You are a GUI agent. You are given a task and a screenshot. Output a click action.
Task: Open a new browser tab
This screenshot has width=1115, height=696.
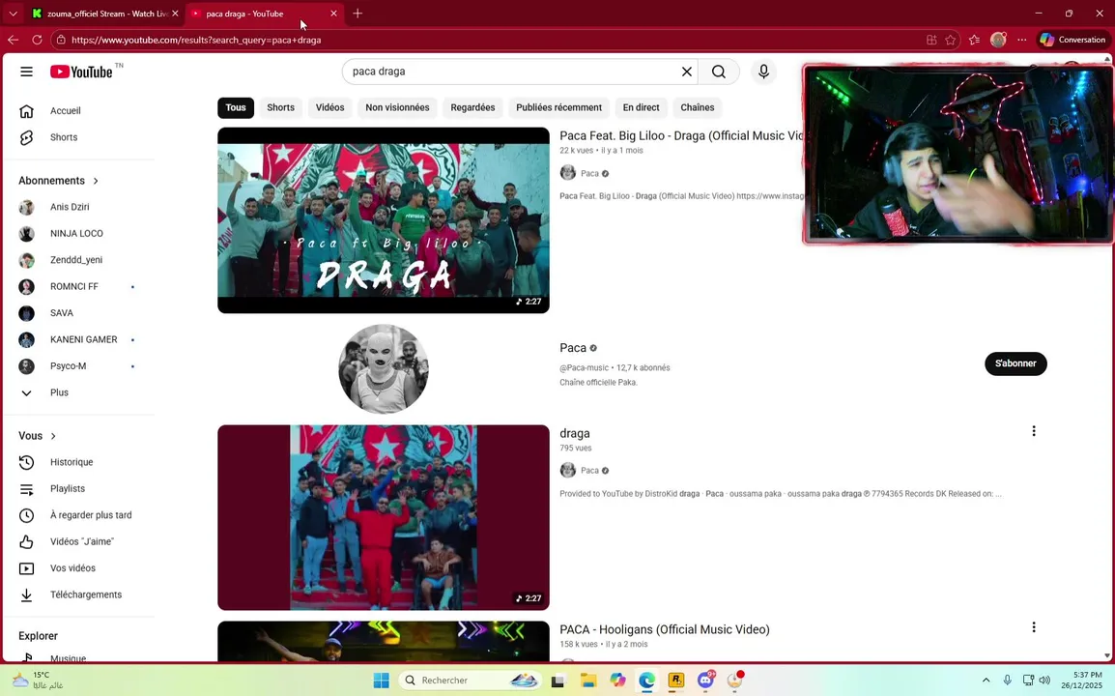(357, 14)
